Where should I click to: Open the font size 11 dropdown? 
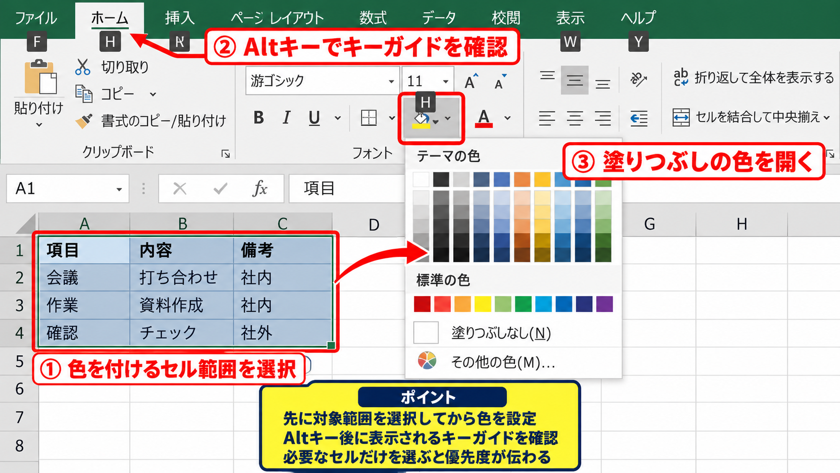pos(446,81)
